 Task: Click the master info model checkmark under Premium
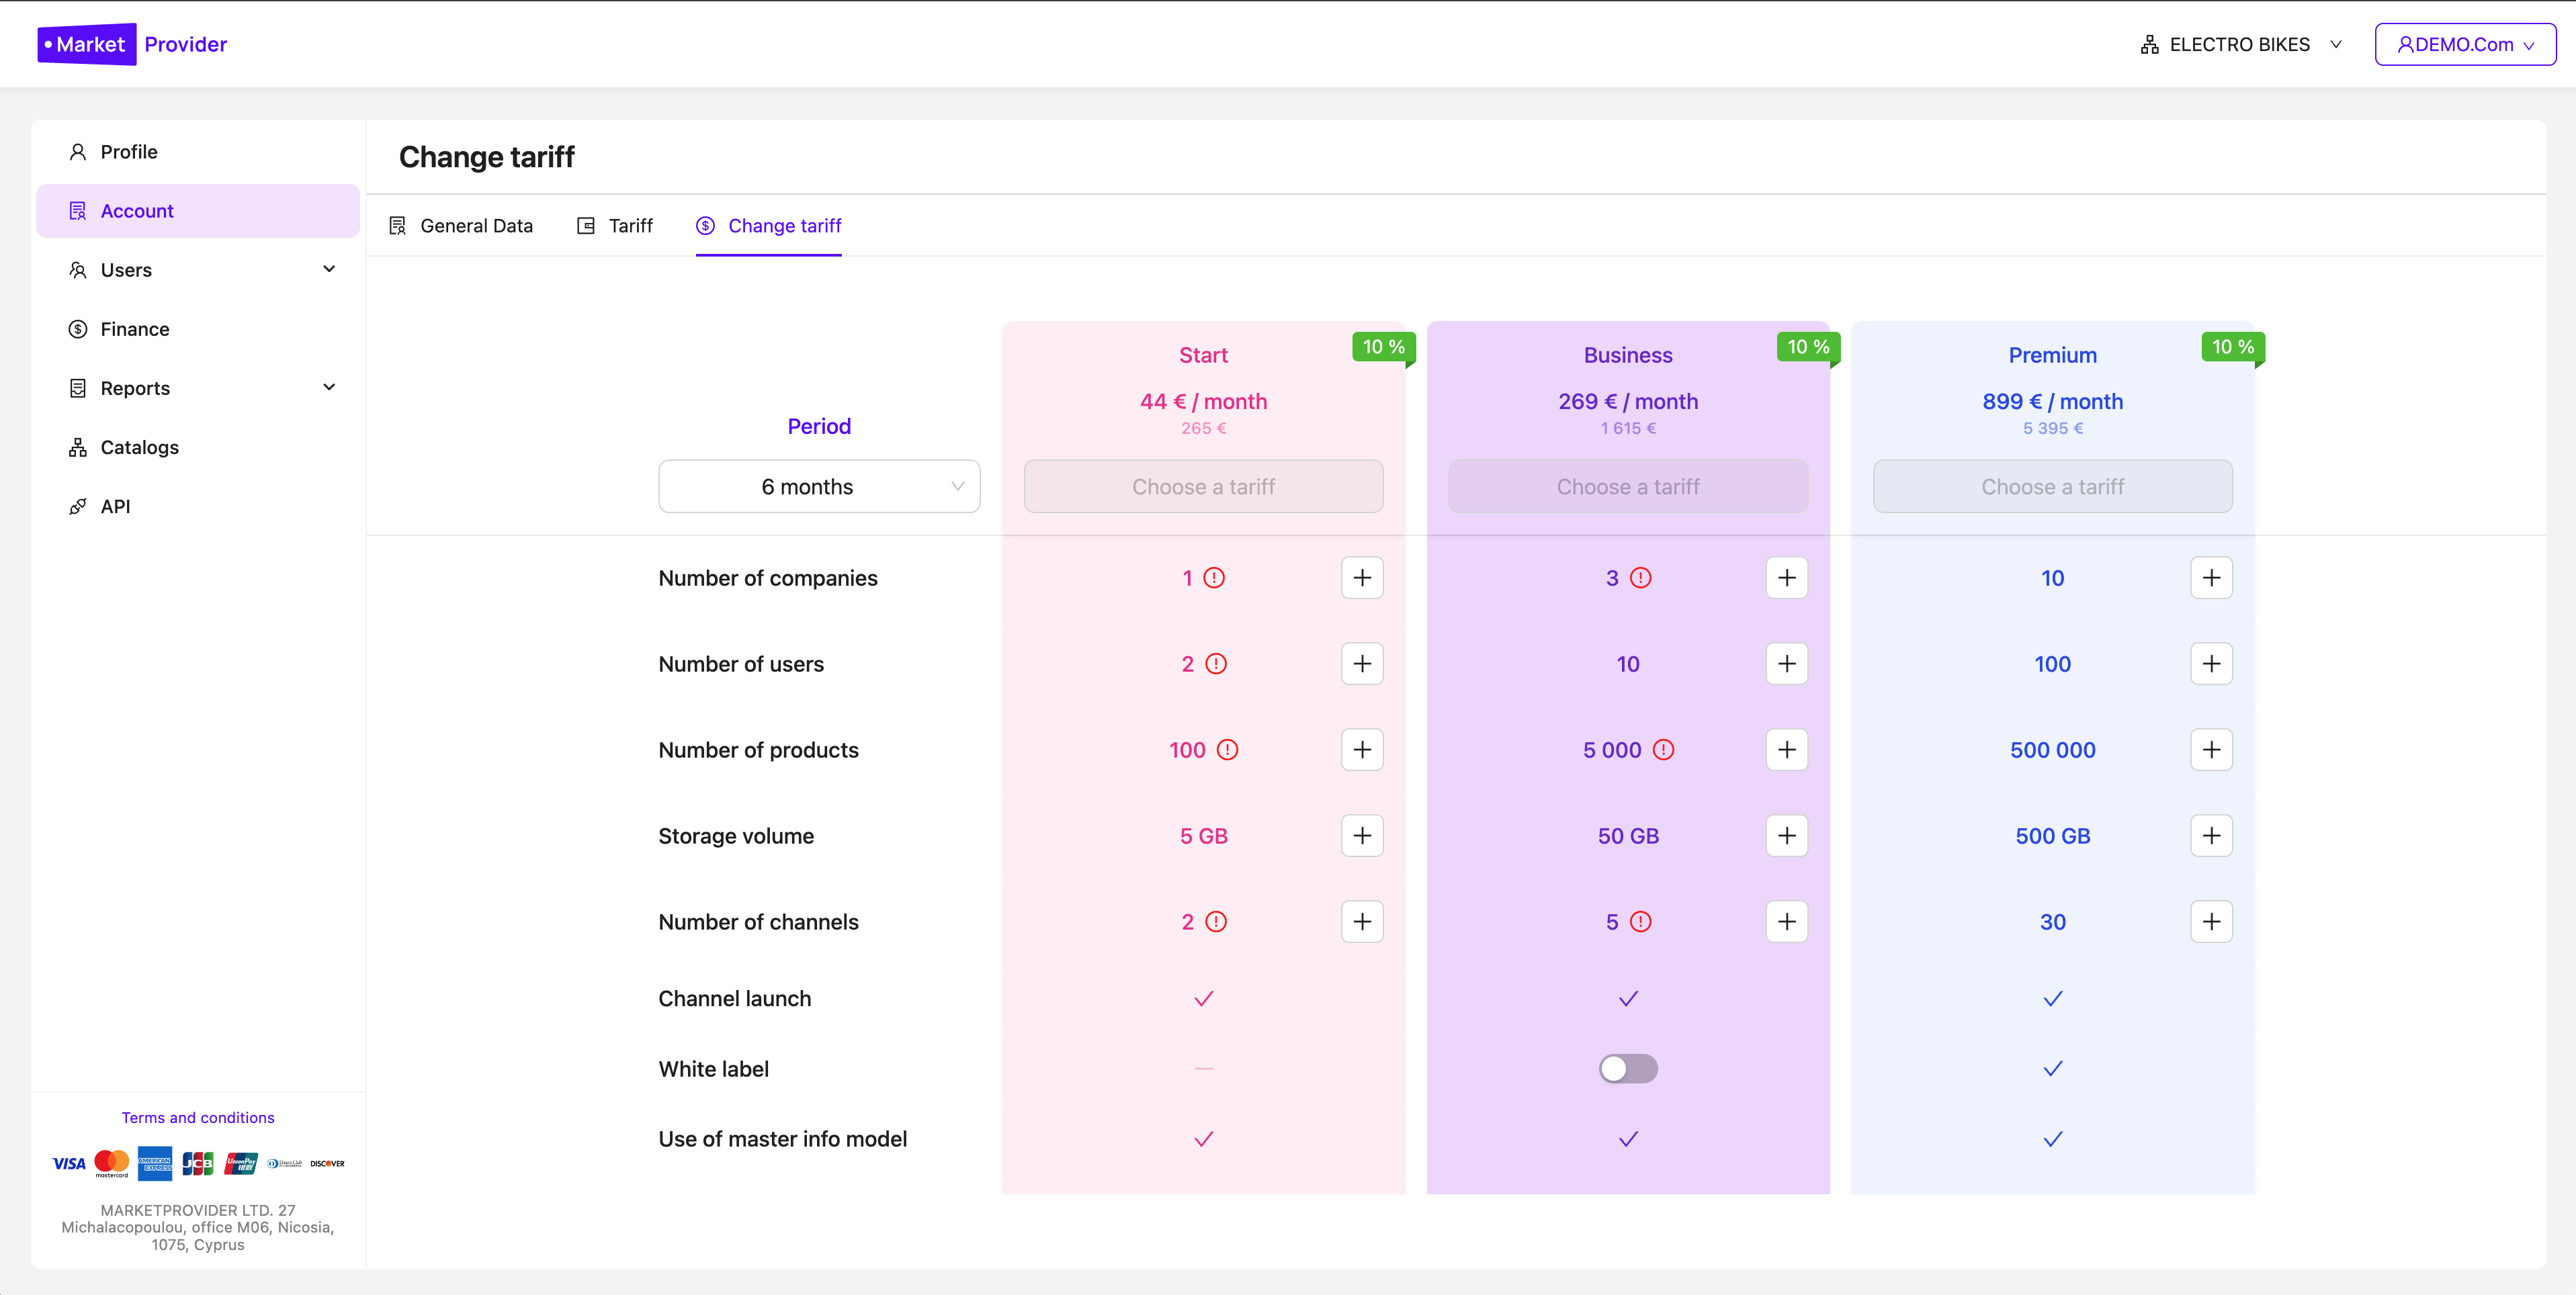[2052, 1139]
